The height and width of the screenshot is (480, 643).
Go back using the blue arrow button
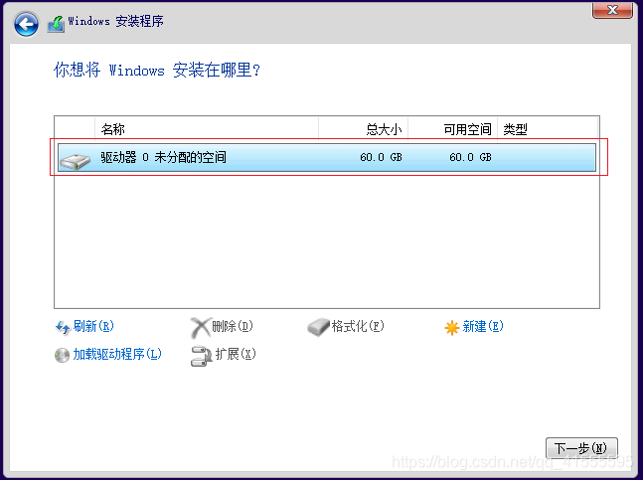point(26,24)
